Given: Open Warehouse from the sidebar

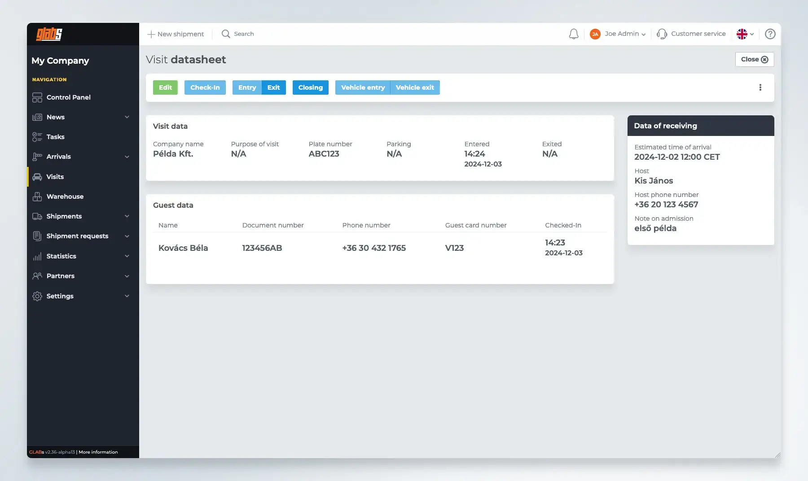Looking at the screenshot, I should [65, 197].
